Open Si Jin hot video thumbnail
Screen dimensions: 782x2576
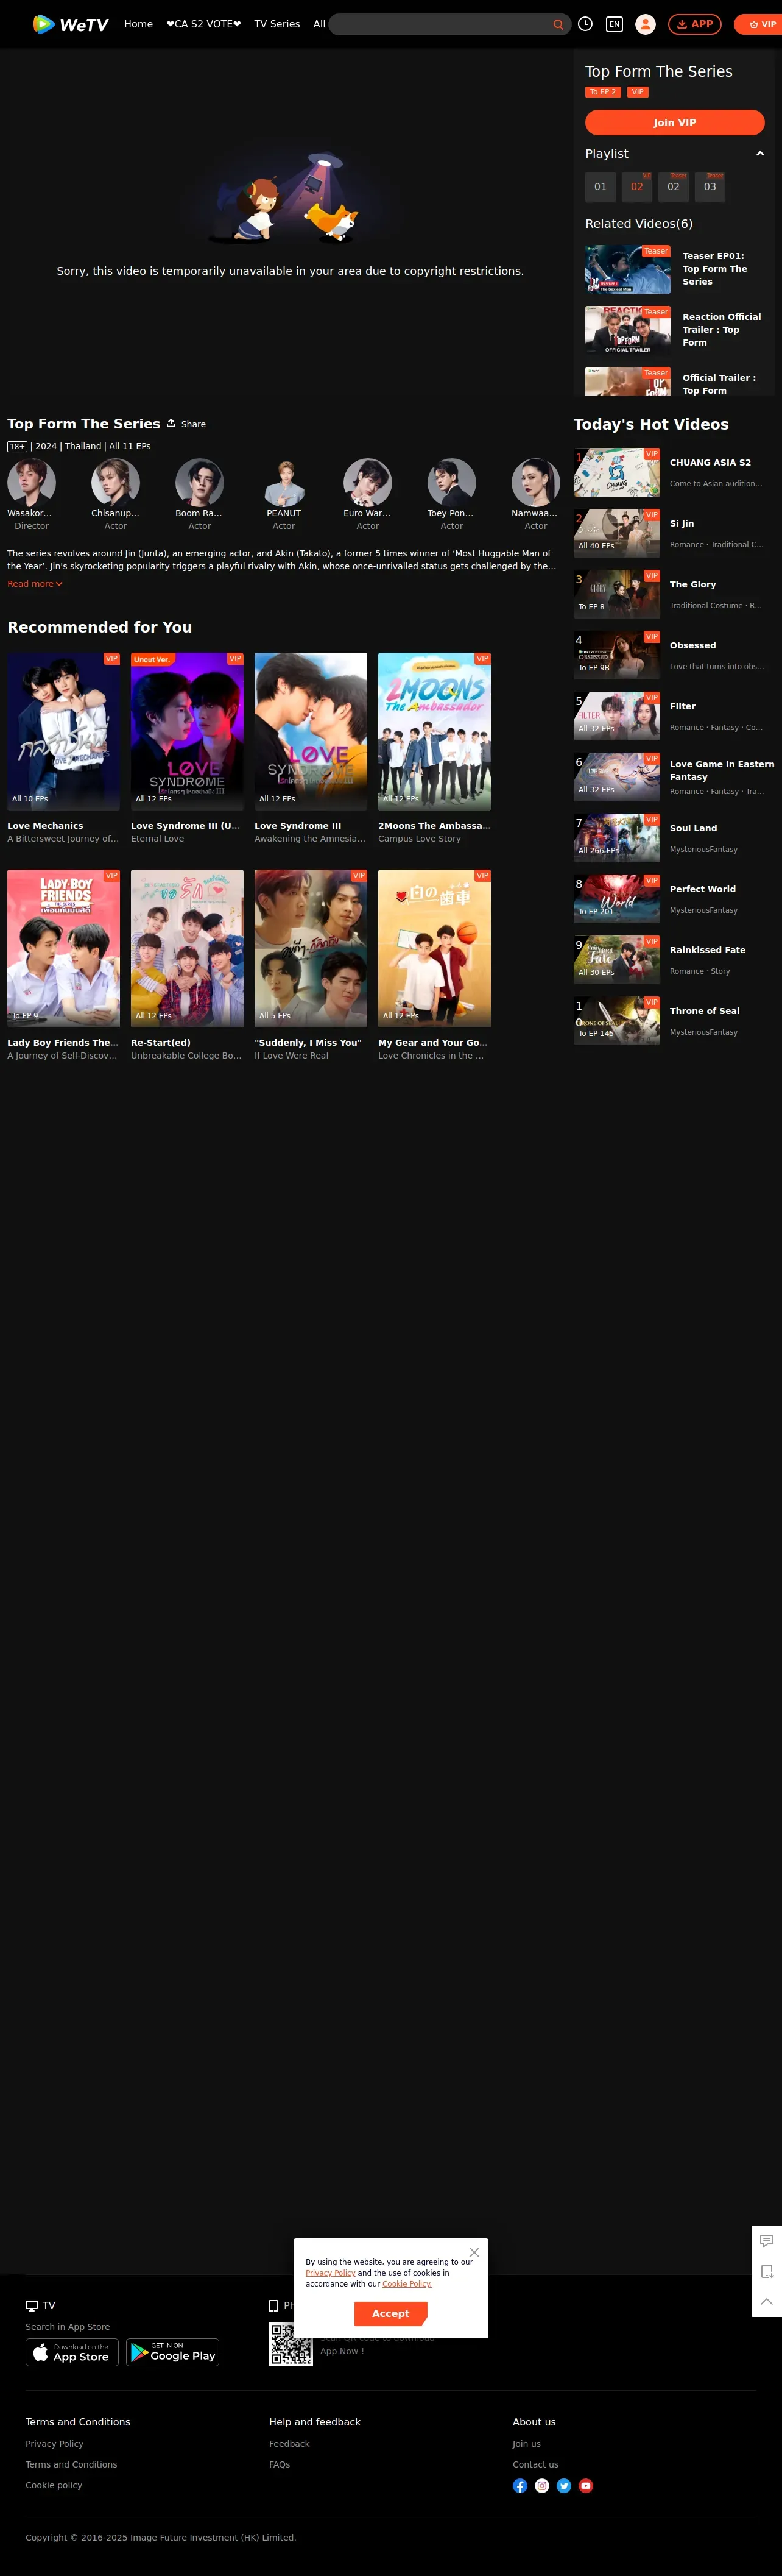click(617, 533)
